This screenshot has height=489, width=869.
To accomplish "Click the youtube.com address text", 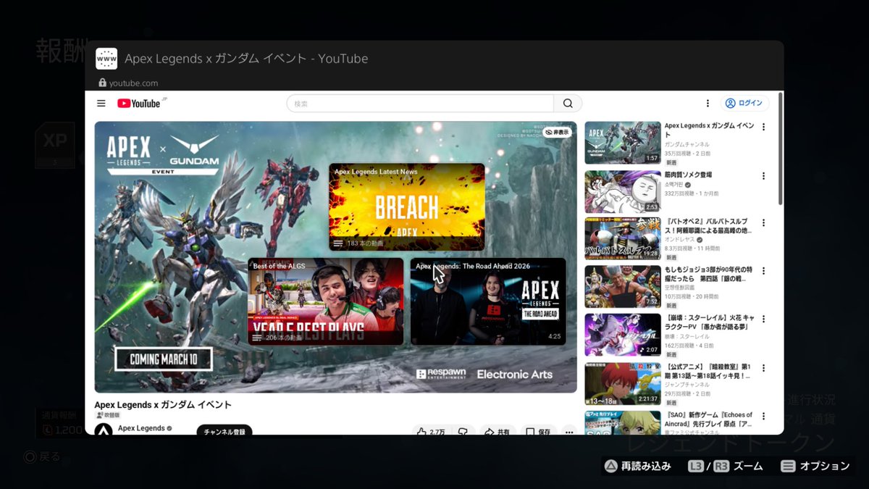I will 133,83.
